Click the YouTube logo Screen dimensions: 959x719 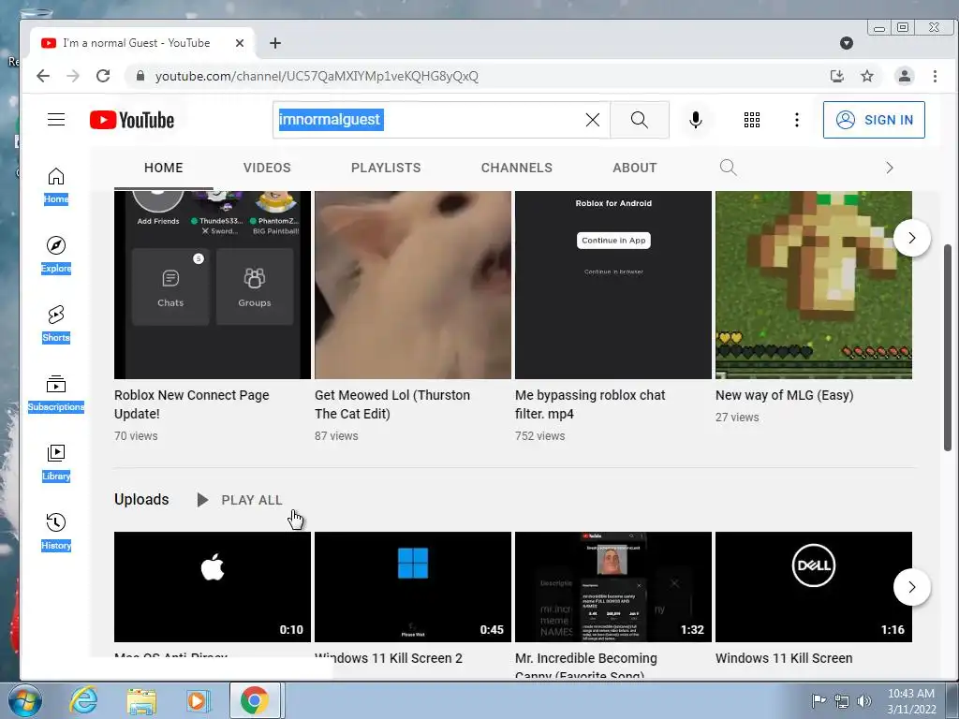tap(132, 120)
